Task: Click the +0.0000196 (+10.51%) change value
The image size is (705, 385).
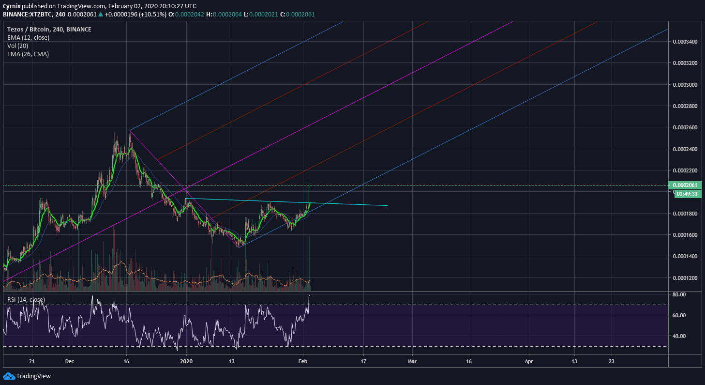Action: 135,15
